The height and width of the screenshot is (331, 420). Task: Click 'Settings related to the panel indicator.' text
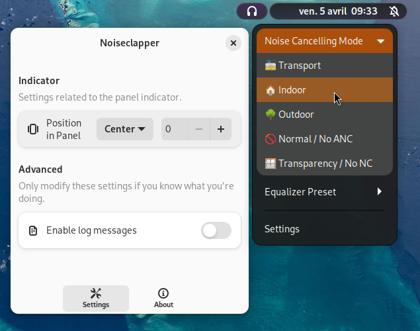coord(100,97)
